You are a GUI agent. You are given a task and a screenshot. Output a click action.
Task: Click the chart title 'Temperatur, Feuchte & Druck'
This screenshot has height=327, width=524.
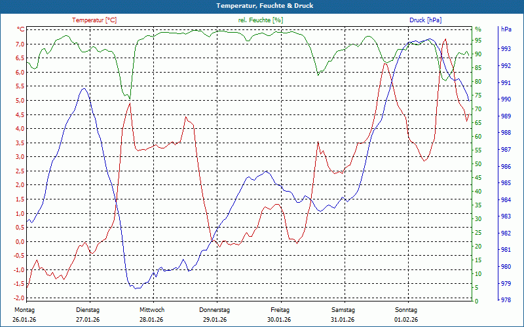point(265,6)
